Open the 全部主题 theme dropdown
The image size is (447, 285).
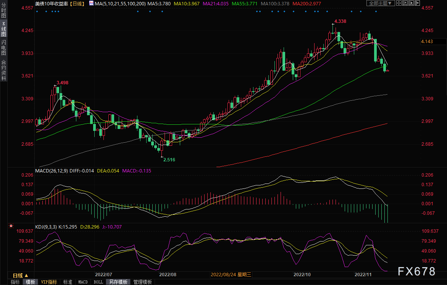(x=380, y=3)
